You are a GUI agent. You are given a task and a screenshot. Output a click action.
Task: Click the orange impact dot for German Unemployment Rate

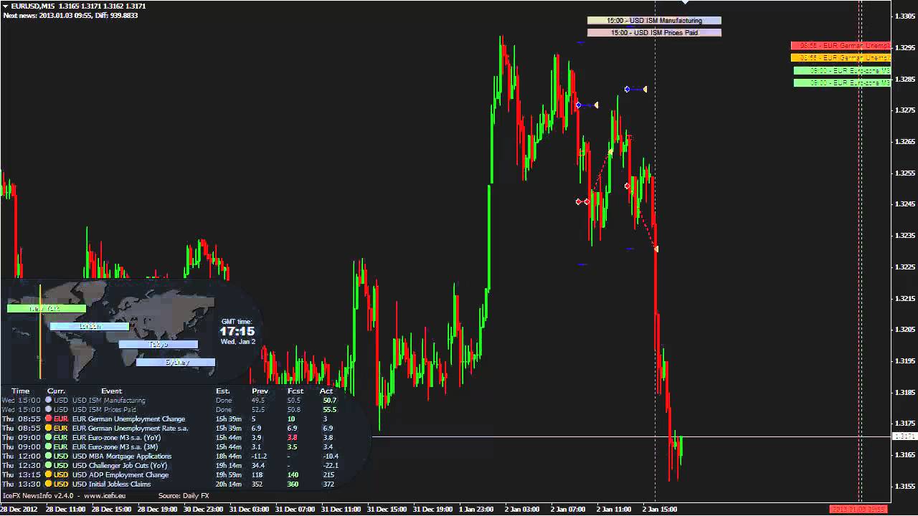tap(48, 428)
